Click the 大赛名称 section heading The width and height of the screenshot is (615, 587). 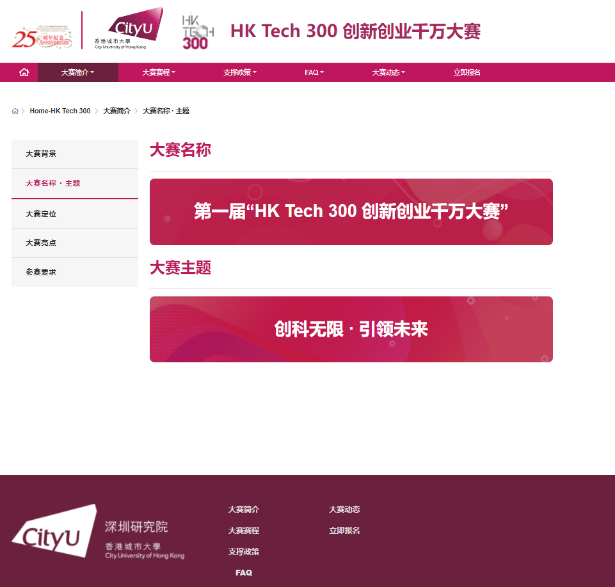coord(180,150)
